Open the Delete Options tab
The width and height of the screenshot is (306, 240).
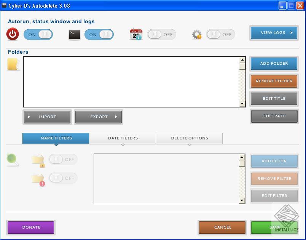tap(189, 138)
